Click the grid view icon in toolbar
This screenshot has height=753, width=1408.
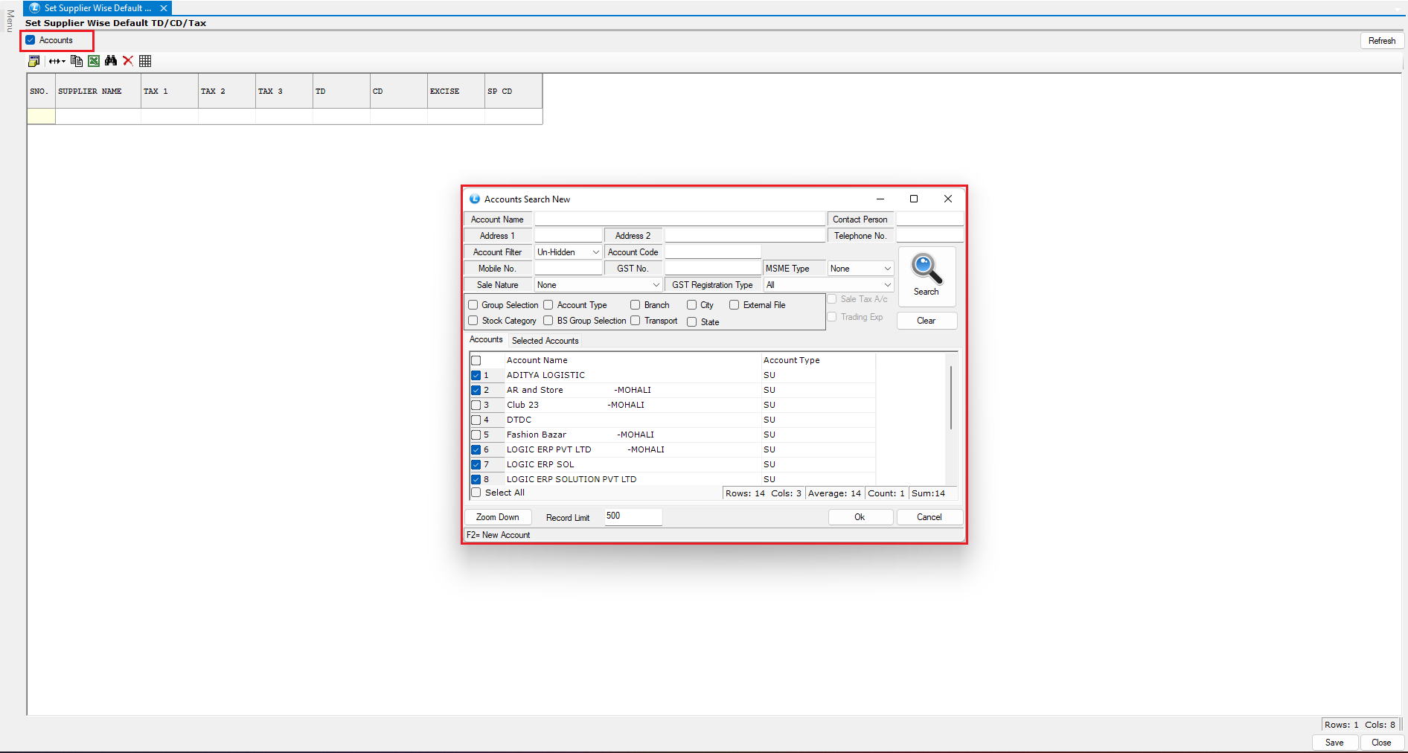tap(145, 61)
